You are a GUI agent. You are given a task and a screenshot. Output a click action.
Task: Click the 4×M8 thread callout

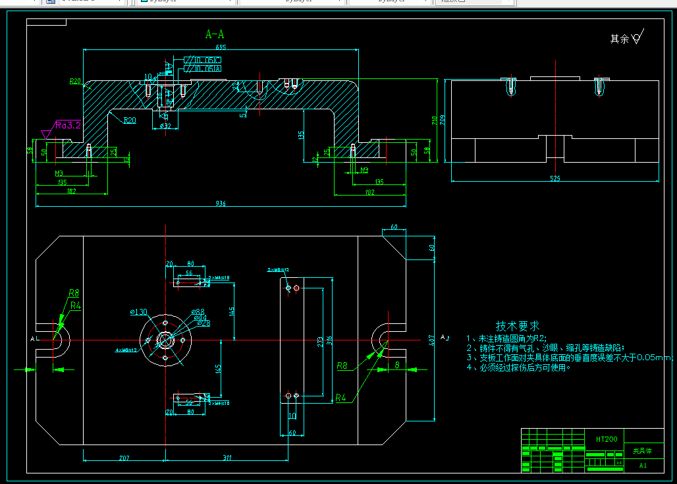click(126, 350)
